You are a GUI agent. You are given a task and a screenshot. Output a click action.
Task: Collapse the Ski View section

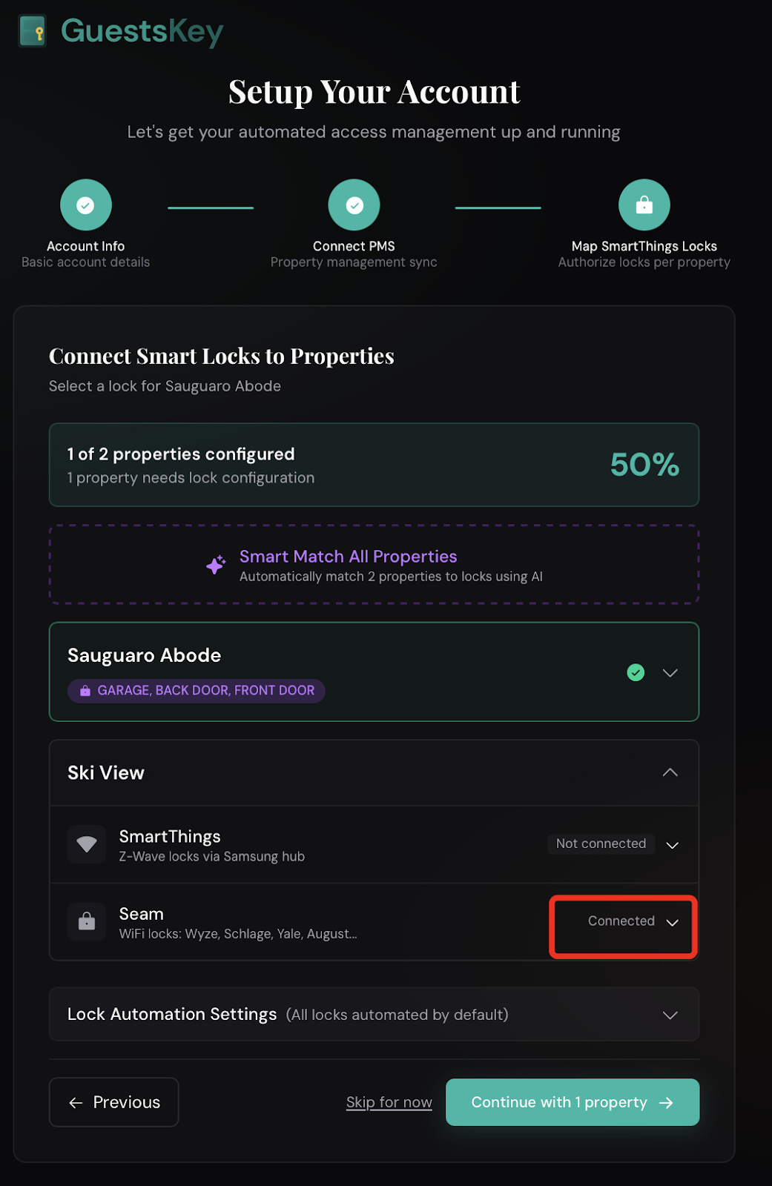[x=670, y=772]
